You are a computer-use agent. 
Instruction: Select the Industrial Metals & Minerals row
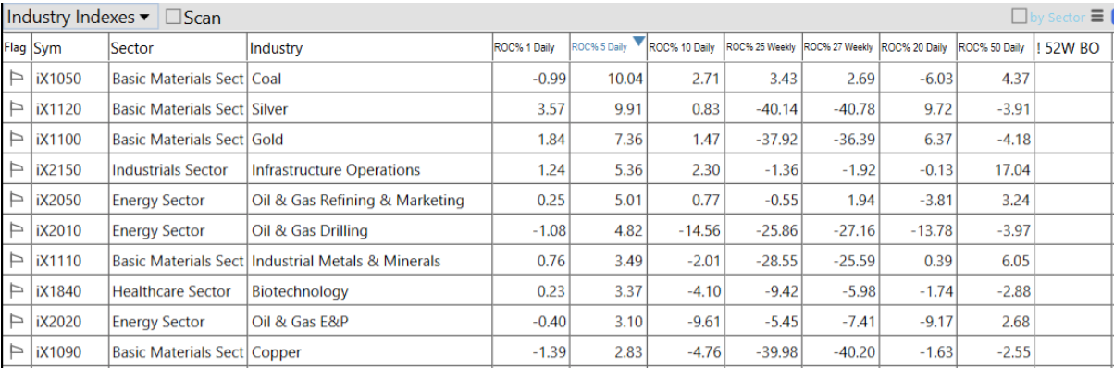click(x=556, y=261)
